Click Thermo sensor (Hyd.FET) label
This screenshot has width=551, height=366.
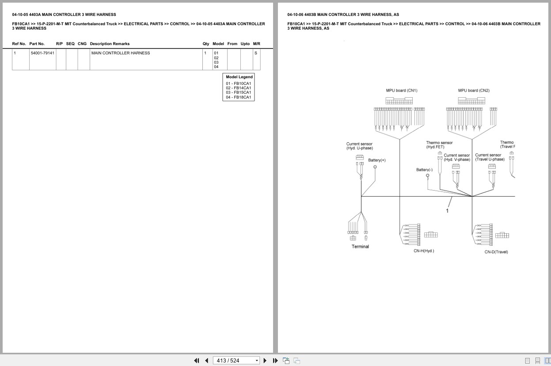pos(439,145)
